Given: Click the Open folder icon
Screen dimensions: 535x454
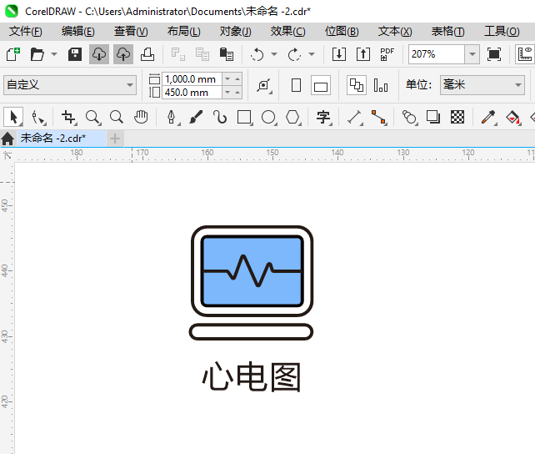Looking at the screenshot, I should (x=37, y=54).
